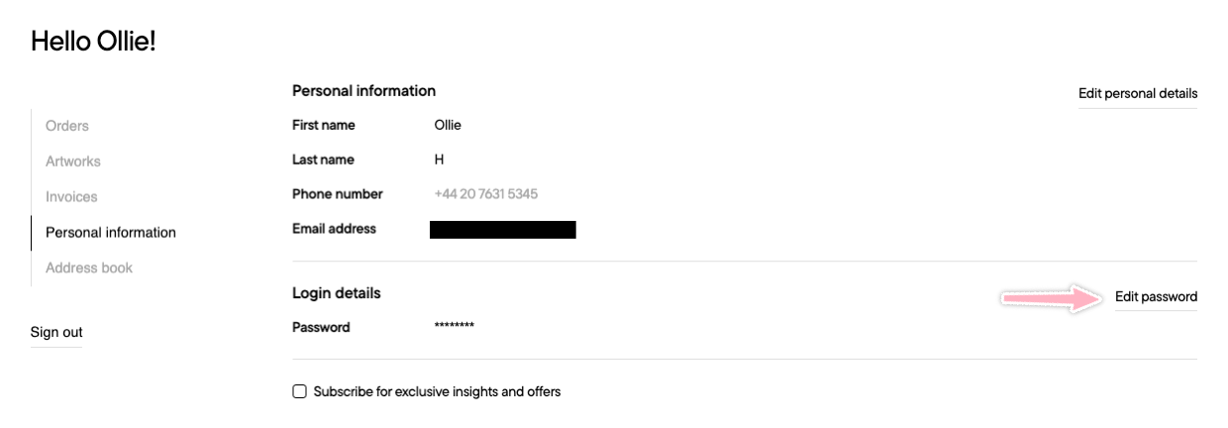The image size is (1228, 428).
Task: Click the first name value Ollie
Action: click(448, 126)
